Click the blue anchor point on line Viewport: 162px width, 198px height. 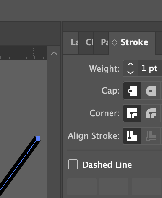[38, 138]
